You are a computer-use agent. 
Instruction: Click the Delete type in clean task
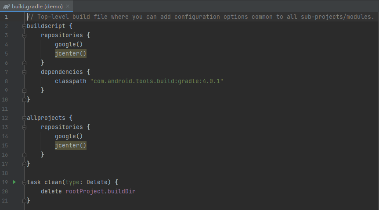coord(97,182)
